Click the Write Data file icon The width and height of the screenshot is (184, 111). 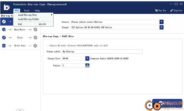point(4,46)
